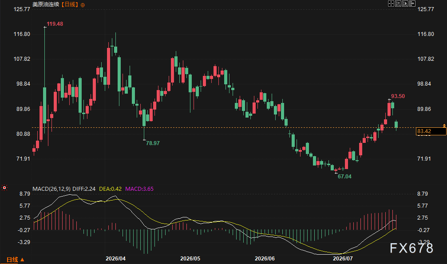
Task: Click the left axis 116.80 price label
Action: coord(22,34)
